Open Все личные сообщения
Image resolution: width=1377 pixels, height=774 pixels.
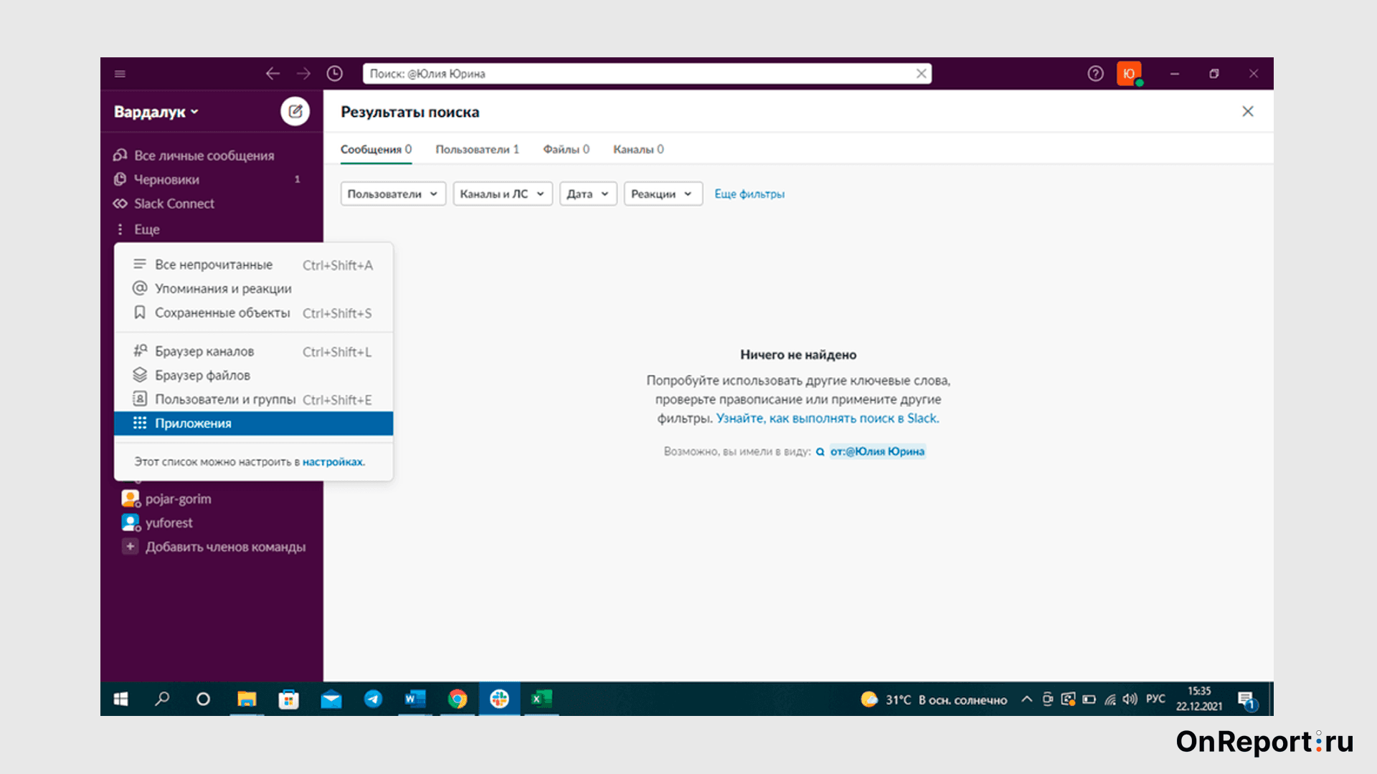click(x=204, y=156)
